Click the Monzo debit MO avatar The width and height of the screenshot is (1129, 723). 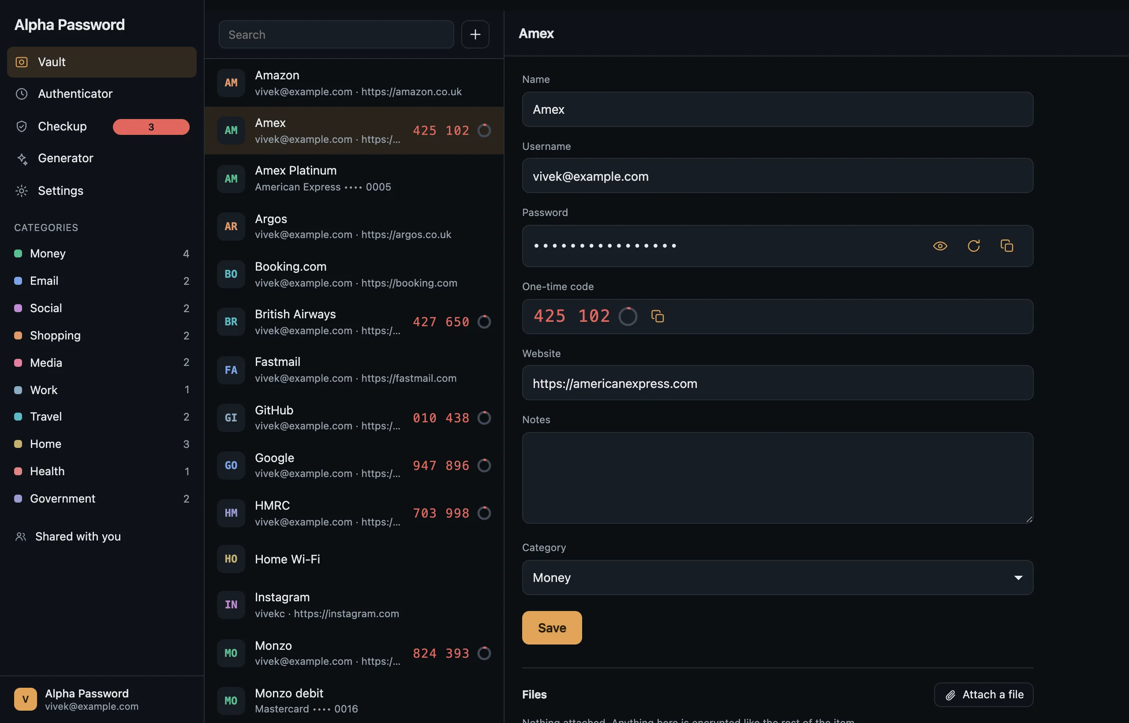(231, 701)
